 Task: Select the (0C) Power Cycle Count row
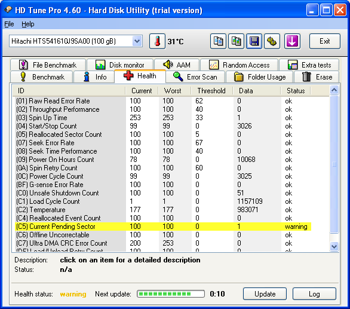(163, 176)
